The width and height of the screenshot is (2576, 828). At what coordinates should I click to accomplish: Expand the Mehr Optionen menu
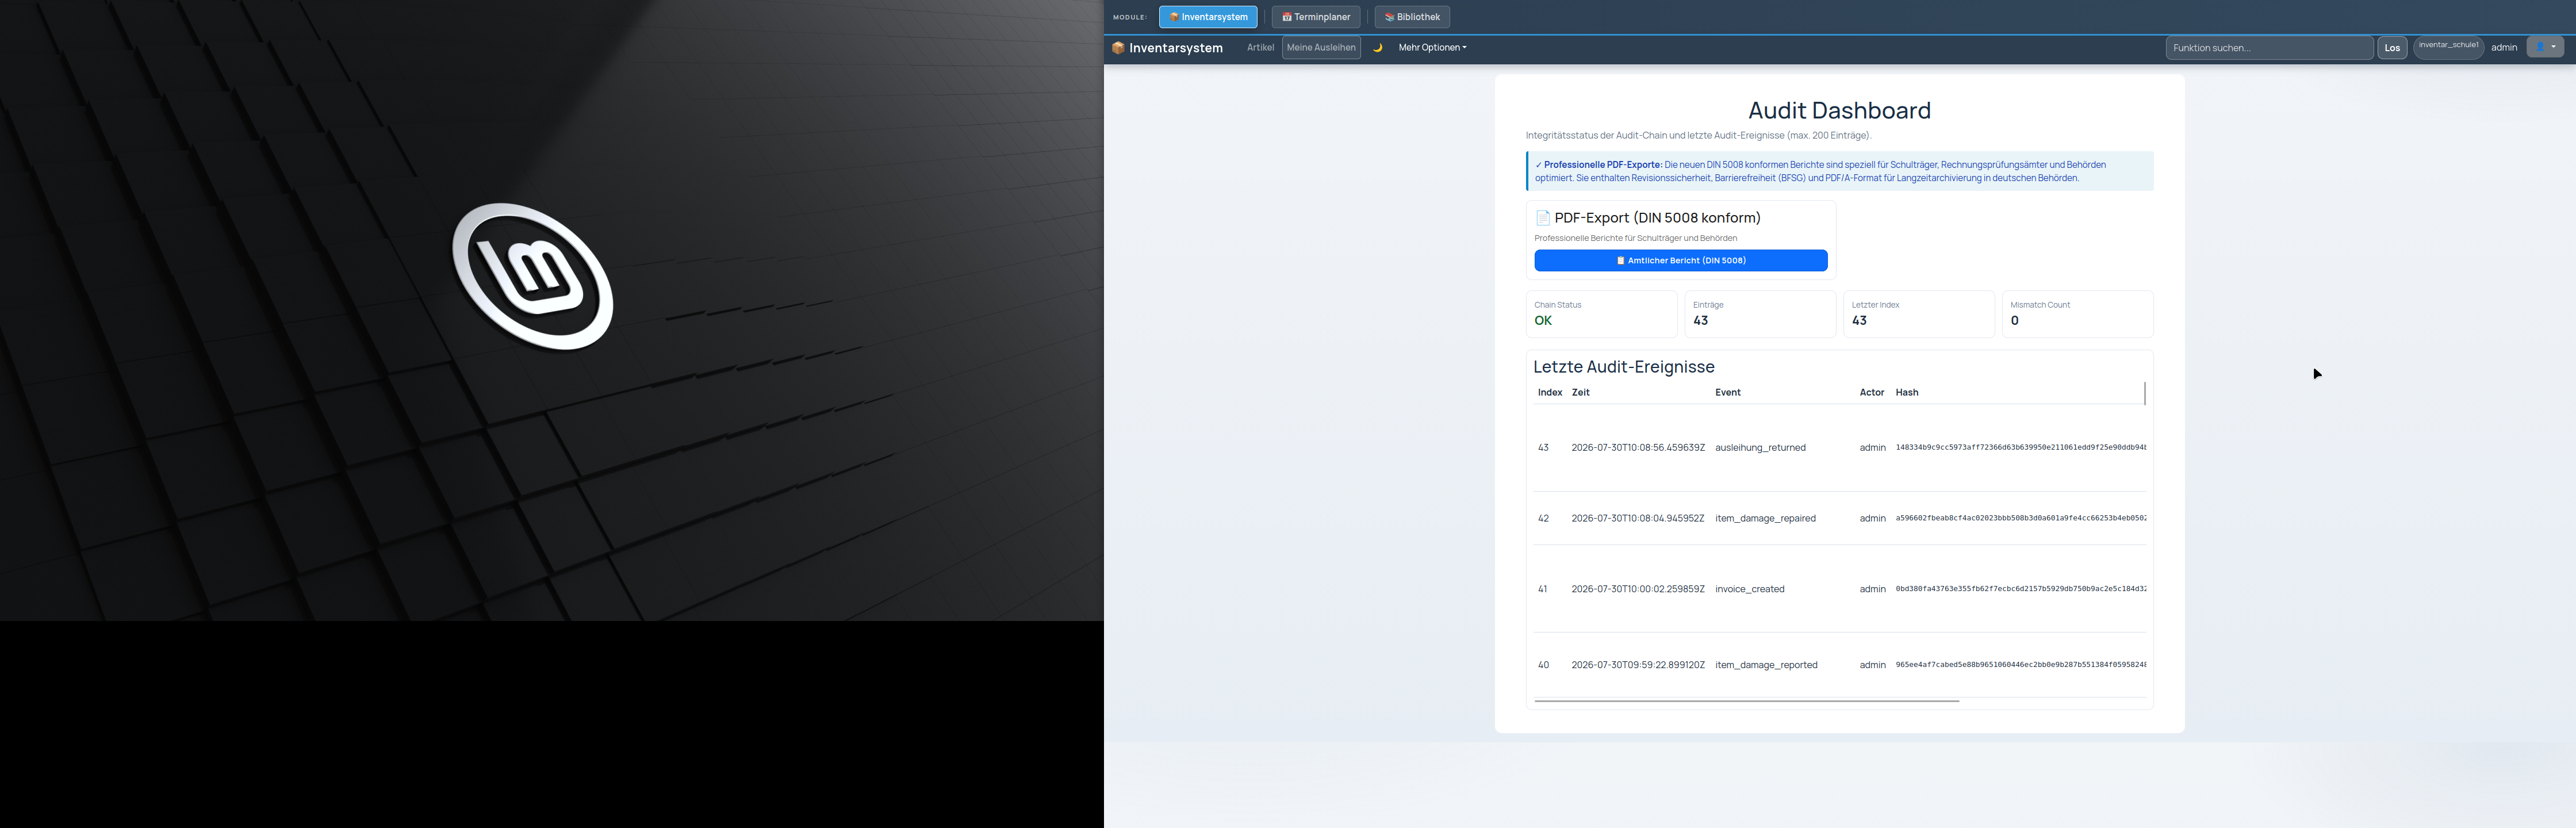(x=1432, y=48)
